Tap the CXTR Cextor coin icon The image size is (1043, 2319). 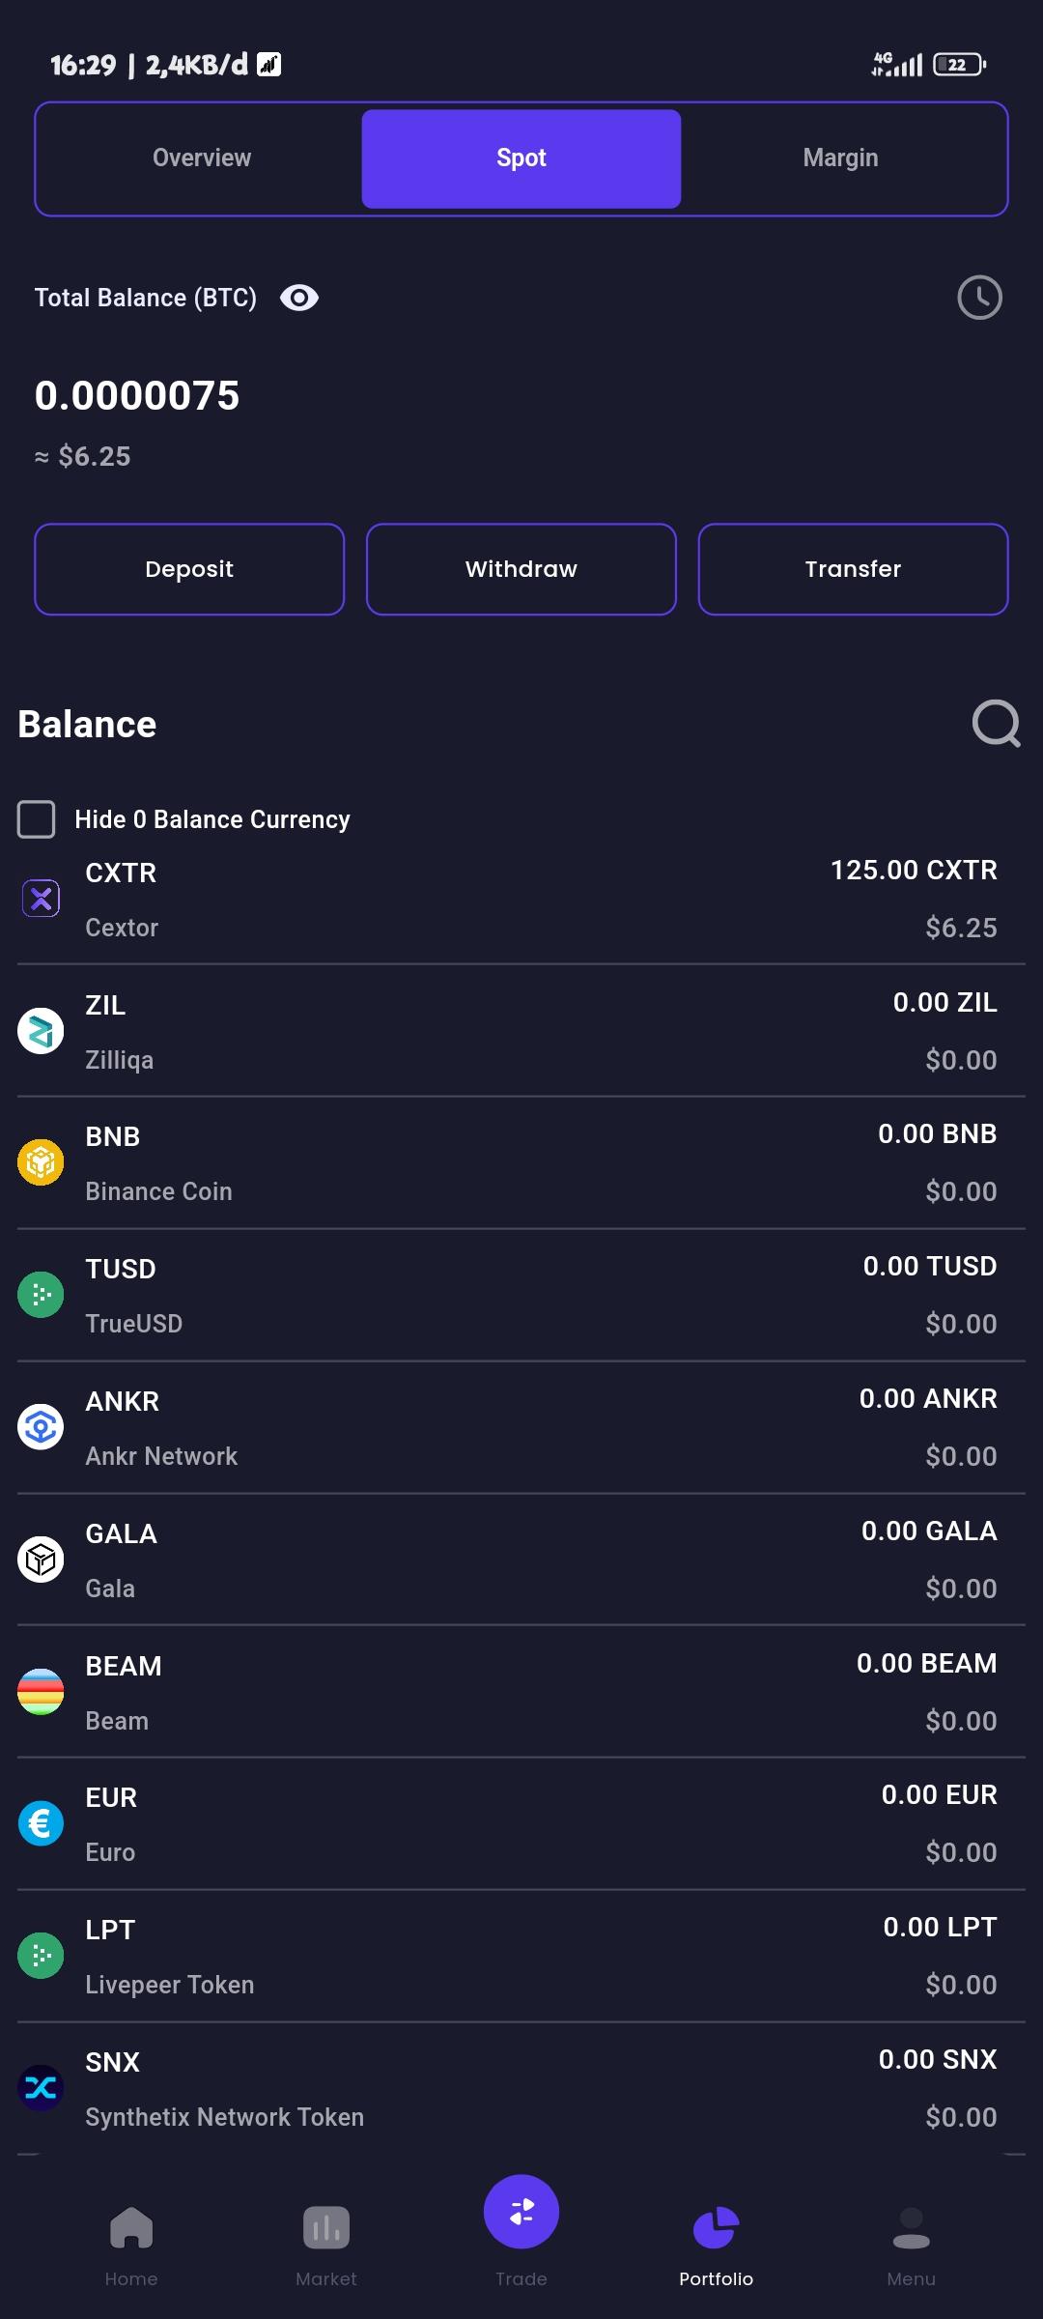pos(41,899)
